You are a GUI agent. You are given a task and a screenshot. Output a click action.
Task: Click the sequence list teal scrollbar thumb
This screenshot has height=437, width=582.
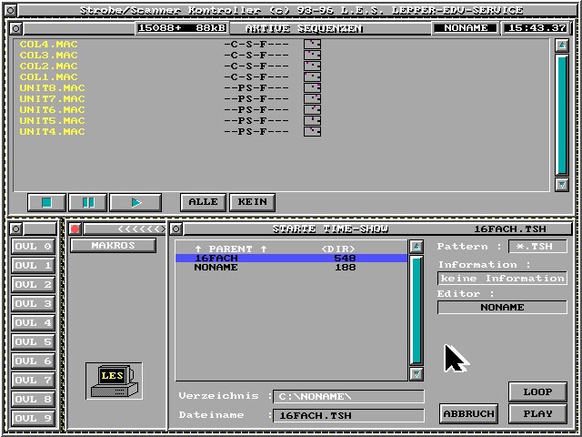click(562, 115)
